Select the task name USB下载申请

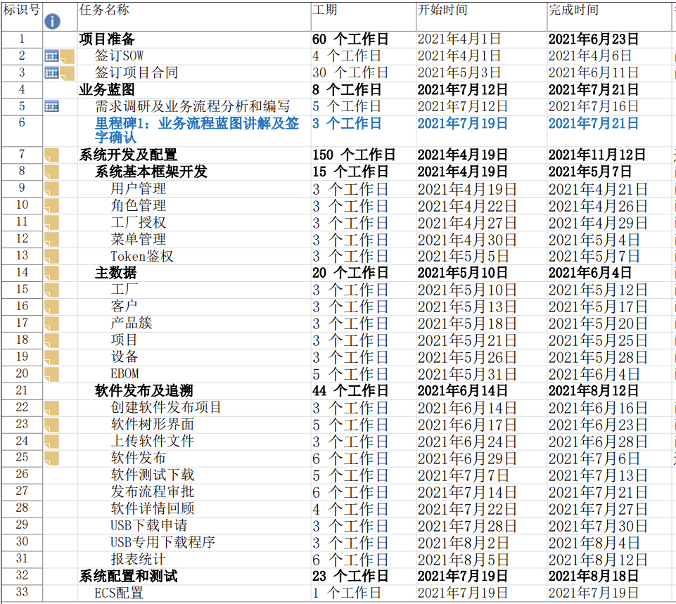(x=149, y=525)
